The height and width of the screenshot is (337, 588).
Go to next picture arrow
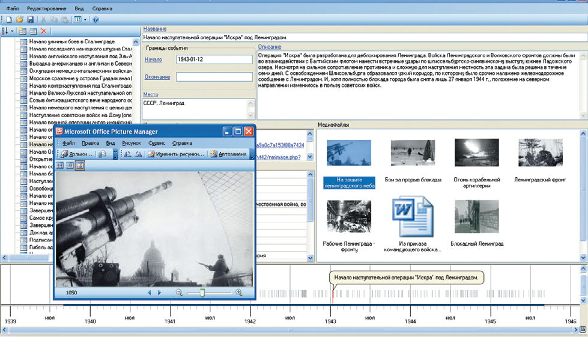click(159, 293)
